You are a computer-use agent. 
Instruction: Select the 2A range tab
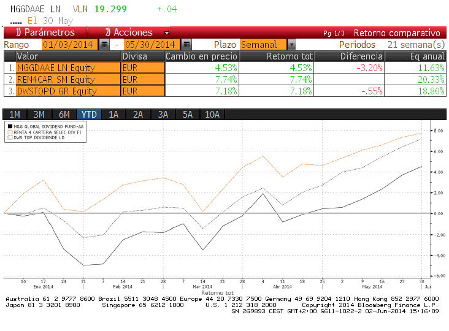tap(138, 115)
